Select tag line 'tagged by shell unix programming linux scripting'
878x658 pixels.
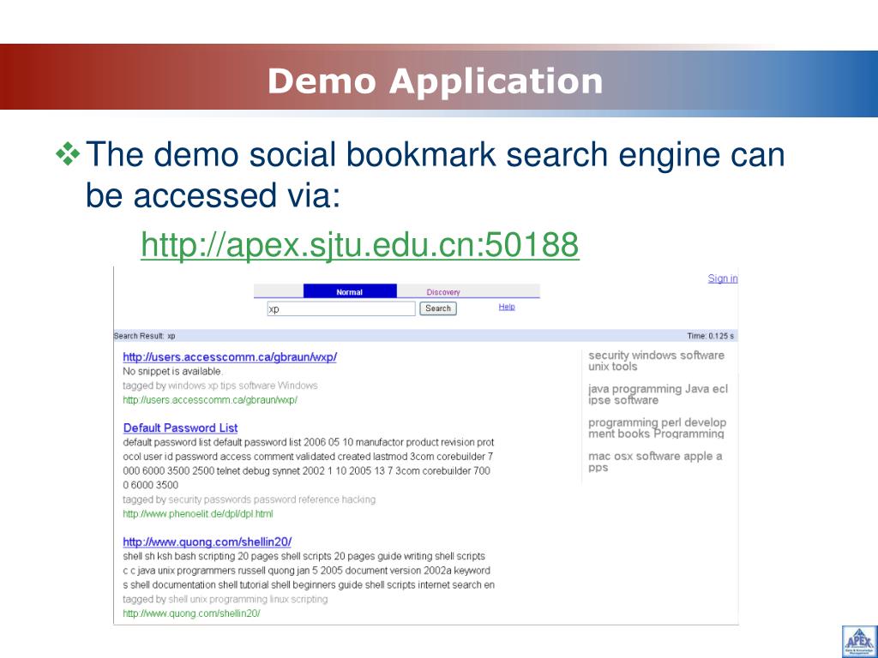(x=226, y=599)
